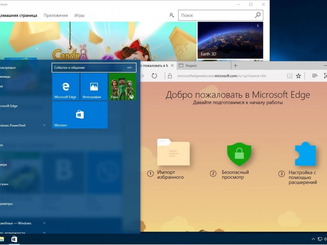
Task: Click Настройка с помощью расширений step
Action: click(x=298, y=177)
